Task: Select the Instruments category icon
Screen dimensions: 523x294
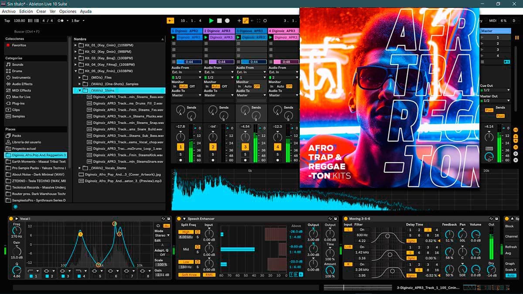Action: click(x=8, y=78)
